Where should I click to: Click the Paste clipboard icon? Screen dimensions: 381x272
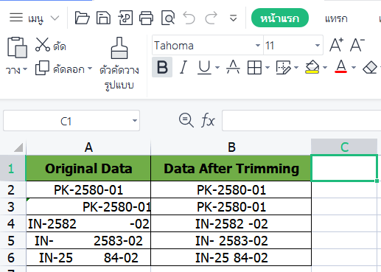[17, 47]
